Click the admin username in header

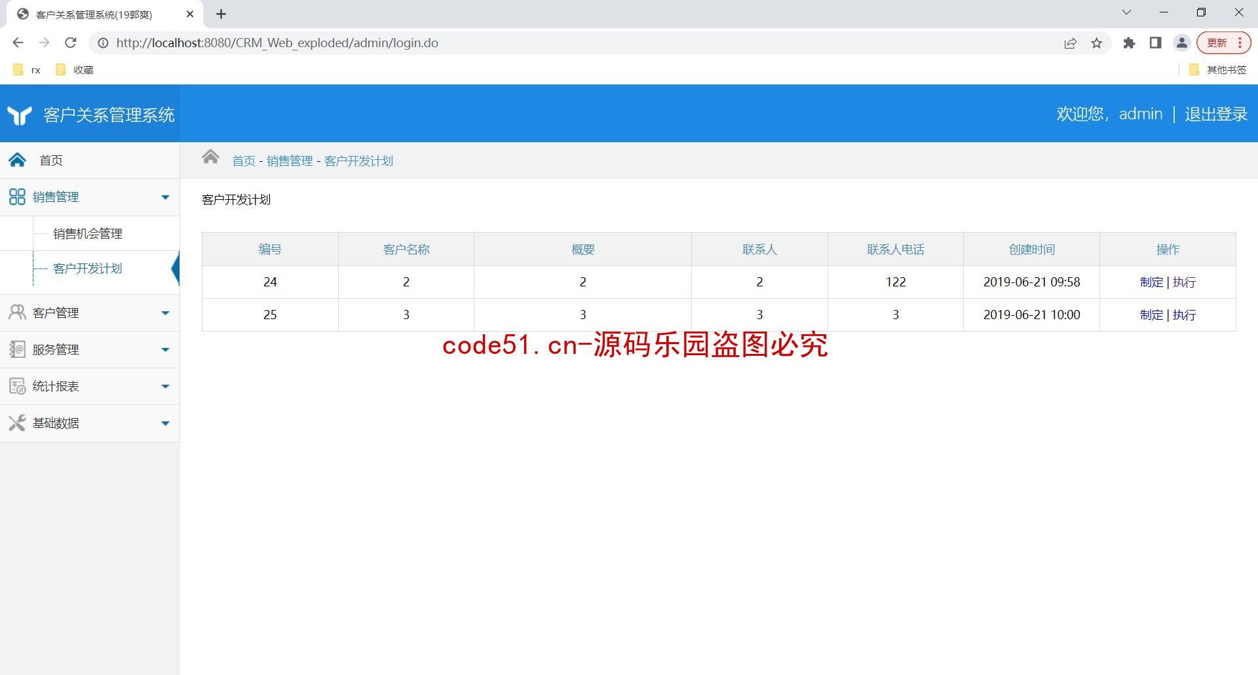click(x=1141, y=114)
